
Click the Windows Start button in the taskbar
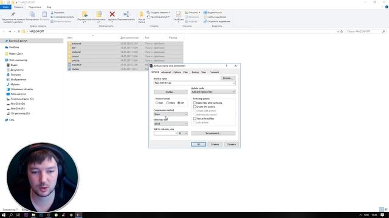(x=4, y=215)
